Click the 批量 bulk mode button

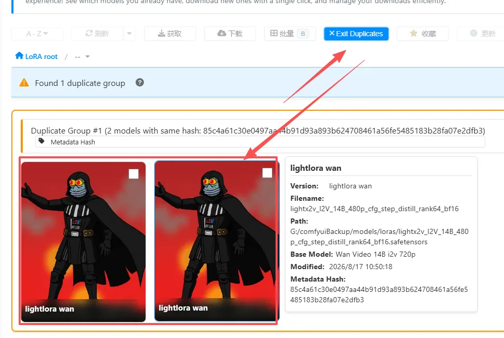click(290, 34)
